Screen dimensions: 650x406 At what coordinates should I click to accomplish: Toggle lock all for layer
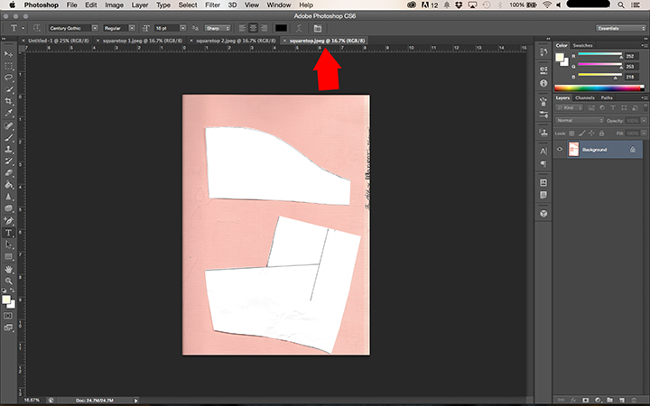[601, 134]
